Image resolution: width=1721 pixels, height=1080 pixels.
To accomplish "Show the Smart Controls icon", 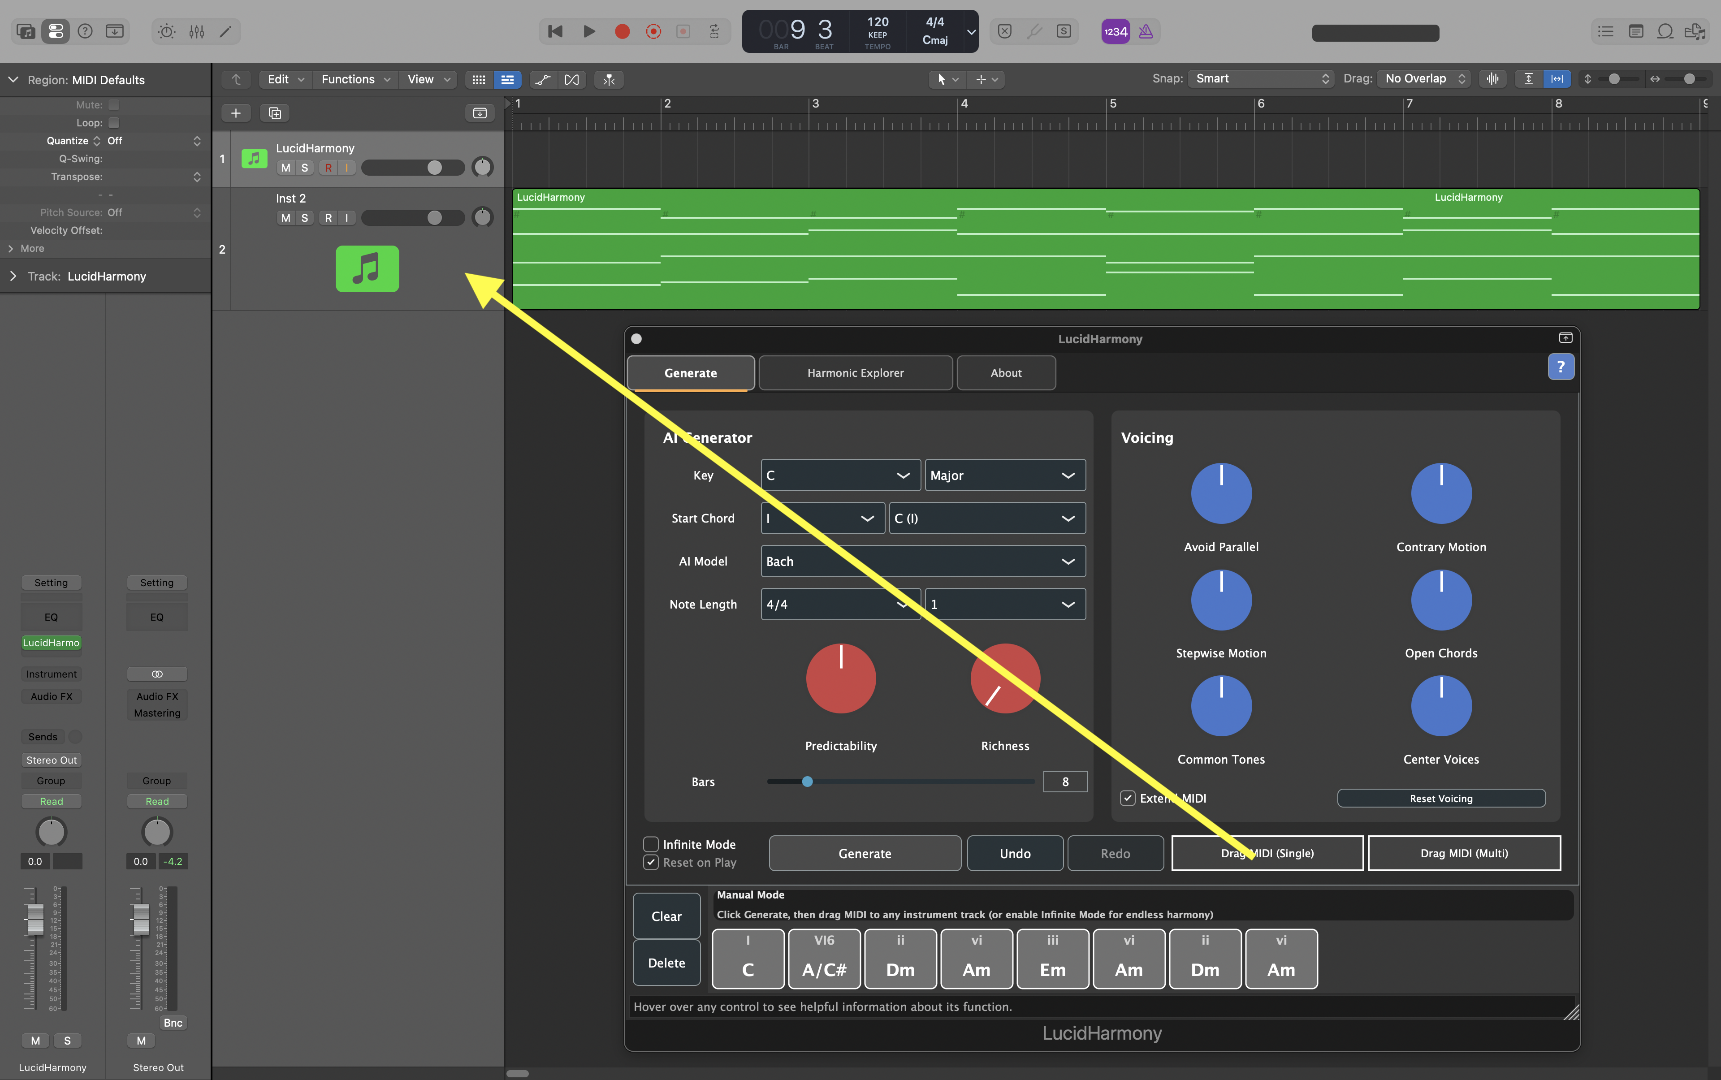I will coord(166,31).
